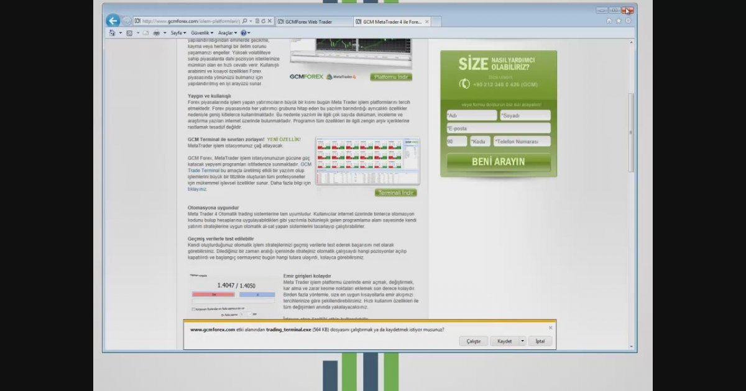Click the browser forward arrow button
The image size is (746, 391).
click(x=127, y=21)
